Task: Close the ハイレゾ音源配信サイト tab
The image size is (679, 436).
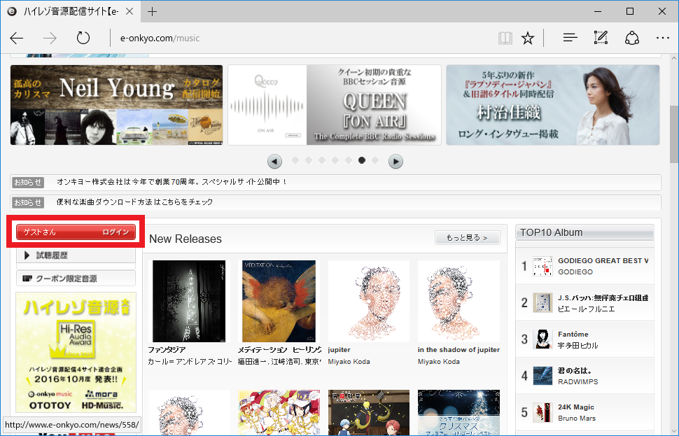Action: point(129,12)
